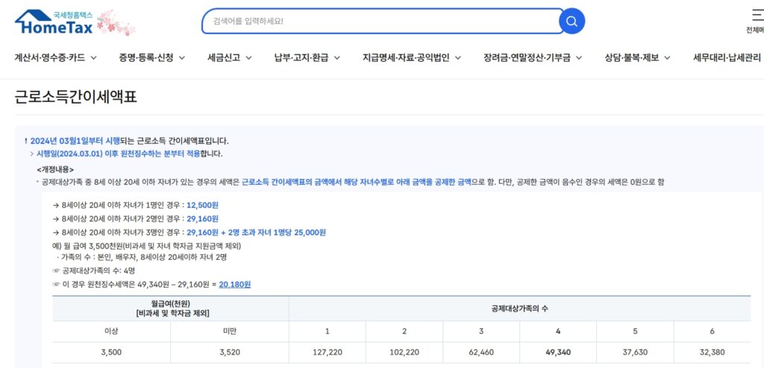Open the hamburger 전체메뉴 icon
The height and width of the screenshot is (368, 764).
click(x=758, y=15)
